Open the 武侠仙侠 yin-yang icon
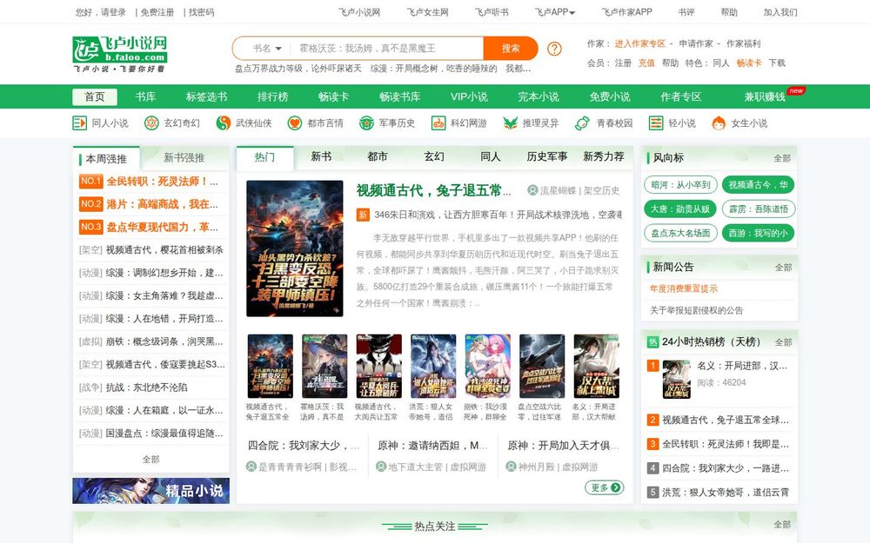 pyautogui.click(x=223, y=123)
